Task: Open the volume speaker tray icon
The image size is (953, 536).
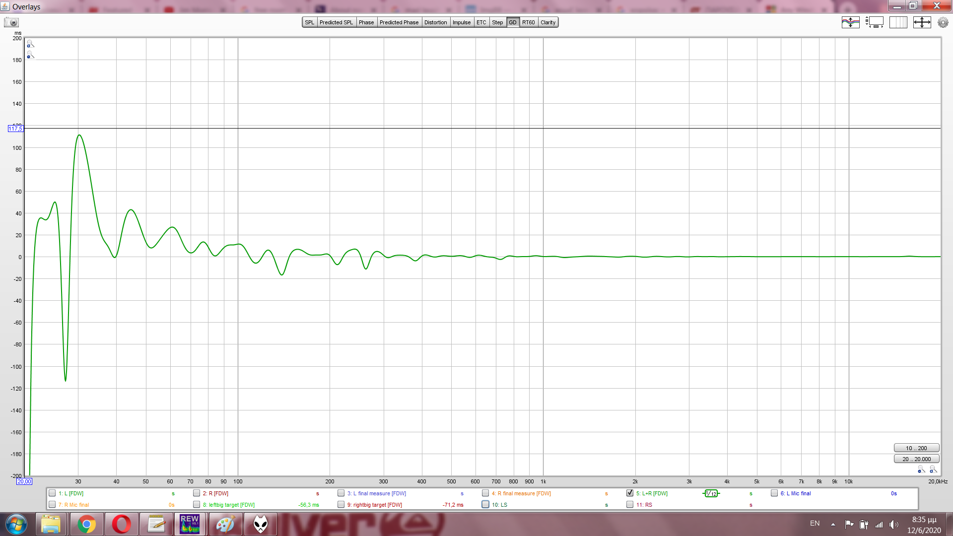Action: coord(894,524)
